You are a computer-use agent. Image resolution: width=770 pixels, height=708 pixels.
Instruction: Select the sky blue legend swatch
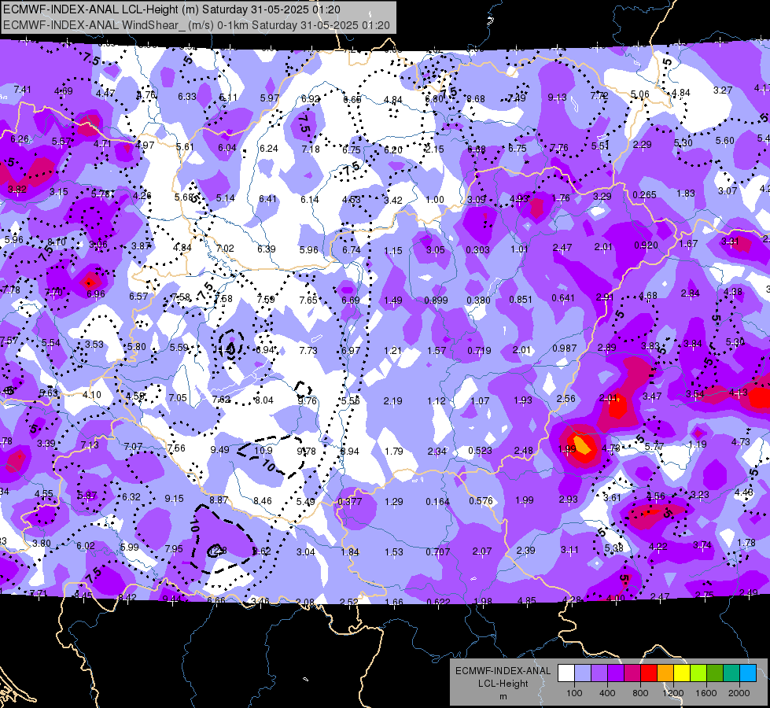[x=748, y=673]
